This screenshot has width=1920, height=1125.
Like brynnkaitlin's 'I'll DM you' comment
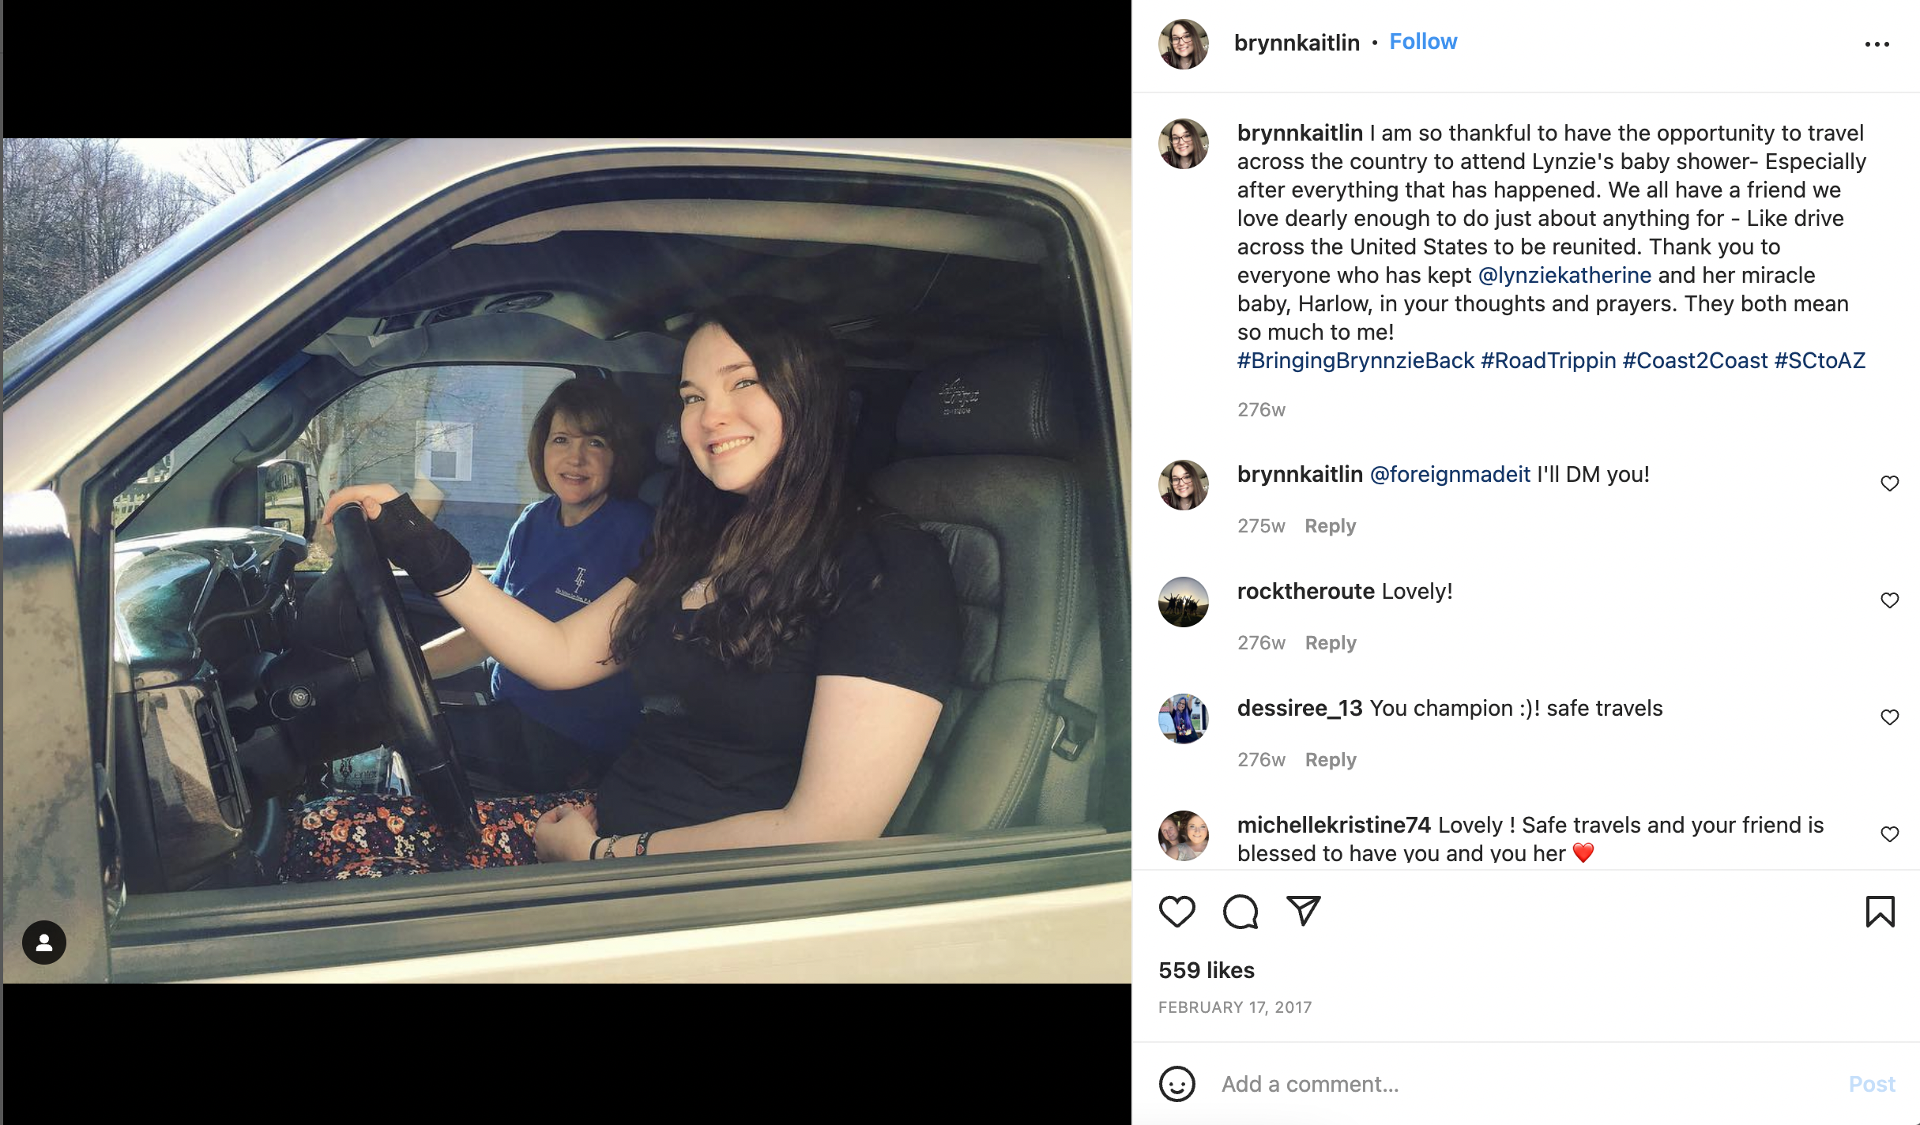click(x=1889, y=483)
